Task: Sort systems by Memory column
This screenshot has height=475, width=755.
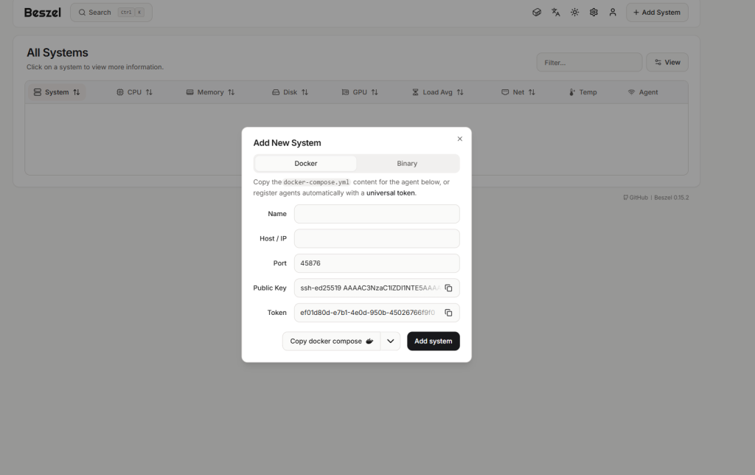Action: [210, 92]
